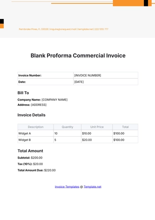Click the 'Widget B' cell

pos(36,140)
